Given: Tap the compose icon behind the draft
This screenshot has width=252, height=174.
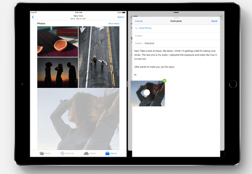Looking at the screenshot, I should [x=221, y=17].
